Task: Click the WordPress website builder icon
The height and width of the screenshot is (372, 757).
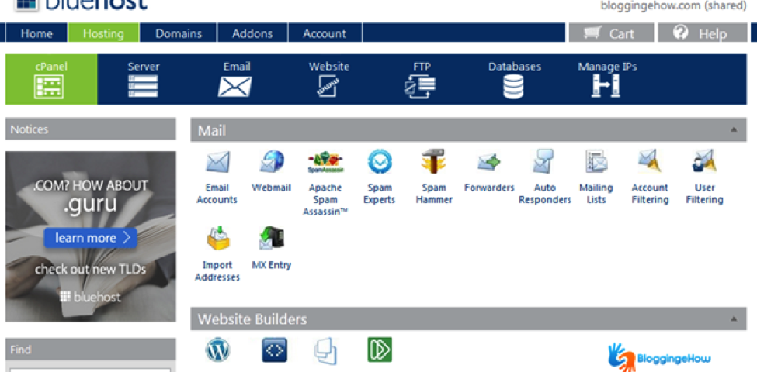Action: (x=217, y=351)
